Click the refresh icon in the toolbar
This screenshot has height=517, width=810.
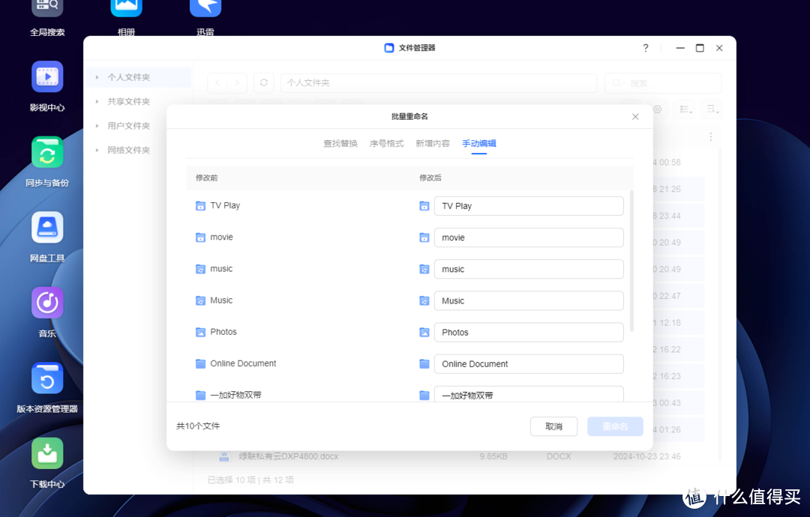point(263,82)
